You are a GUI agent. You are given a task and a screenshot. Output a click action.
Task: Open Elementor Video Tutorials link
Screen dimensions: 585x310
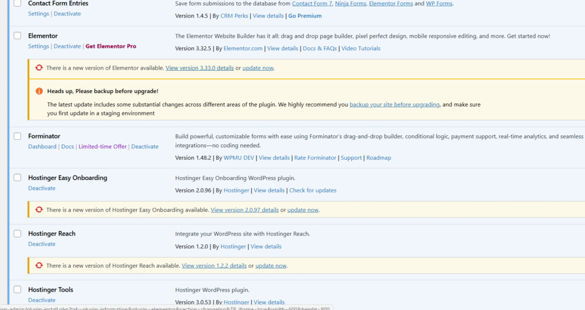coord(360,49)
